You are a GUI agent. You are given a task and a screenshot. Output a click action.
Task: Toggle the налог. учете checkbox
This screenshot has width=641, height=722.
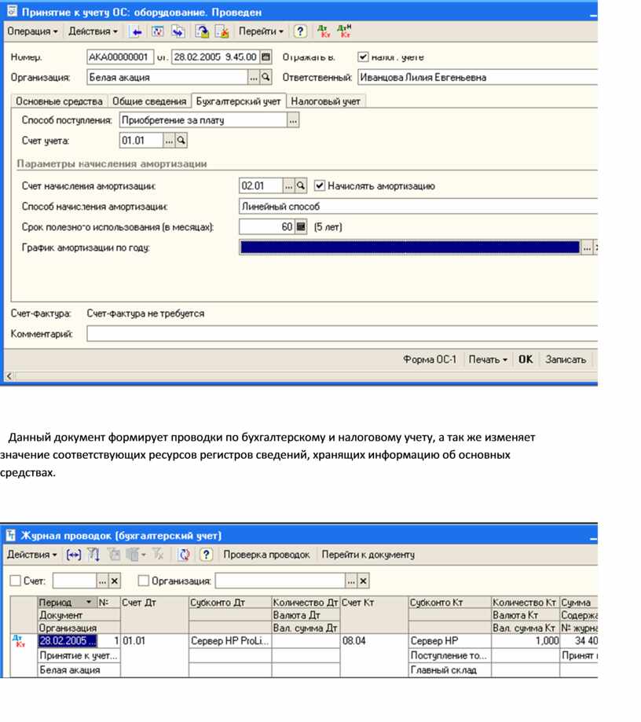pos(364,57)
